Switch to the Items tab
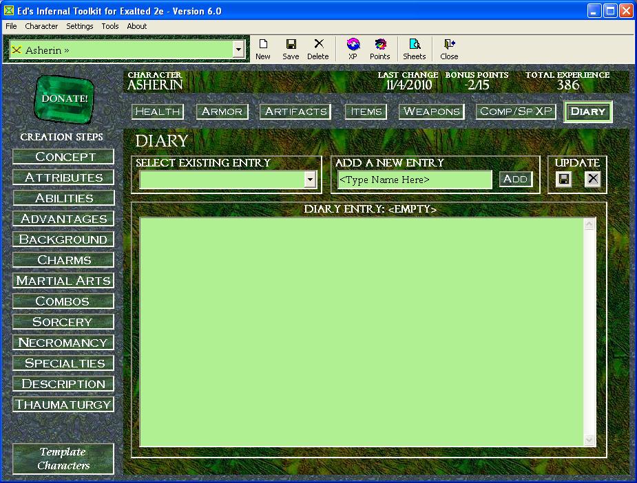The width and height of the screenshot is (637, 483). (x=366, y=111)
